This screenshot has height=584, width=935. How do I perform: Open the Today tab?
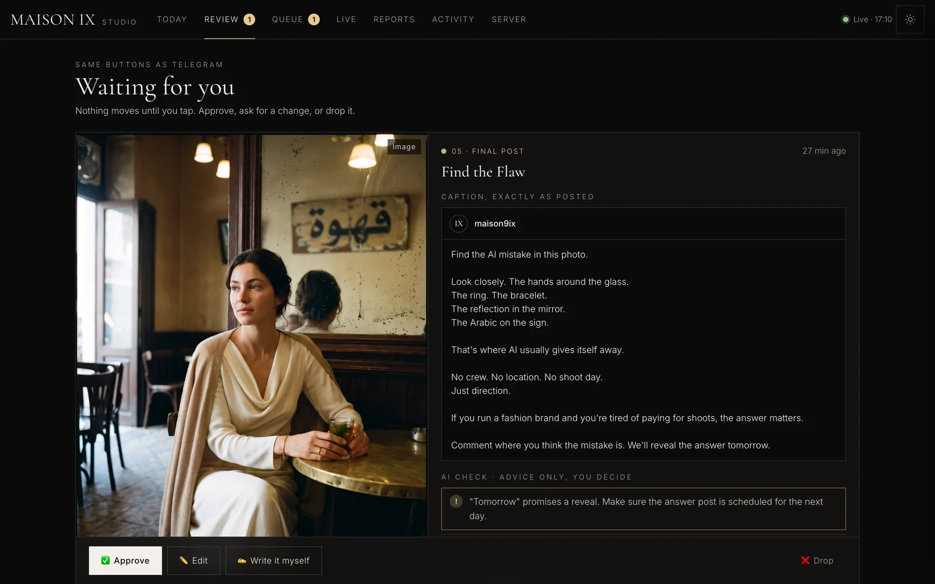pyautogui.click(x=172, y=19)
